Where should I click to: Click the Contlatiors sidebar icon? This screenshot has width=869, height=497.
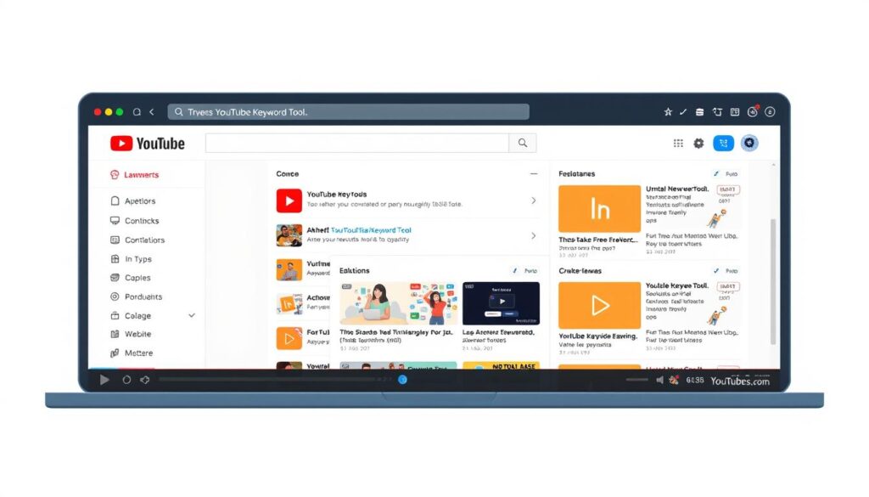[115, 240]
